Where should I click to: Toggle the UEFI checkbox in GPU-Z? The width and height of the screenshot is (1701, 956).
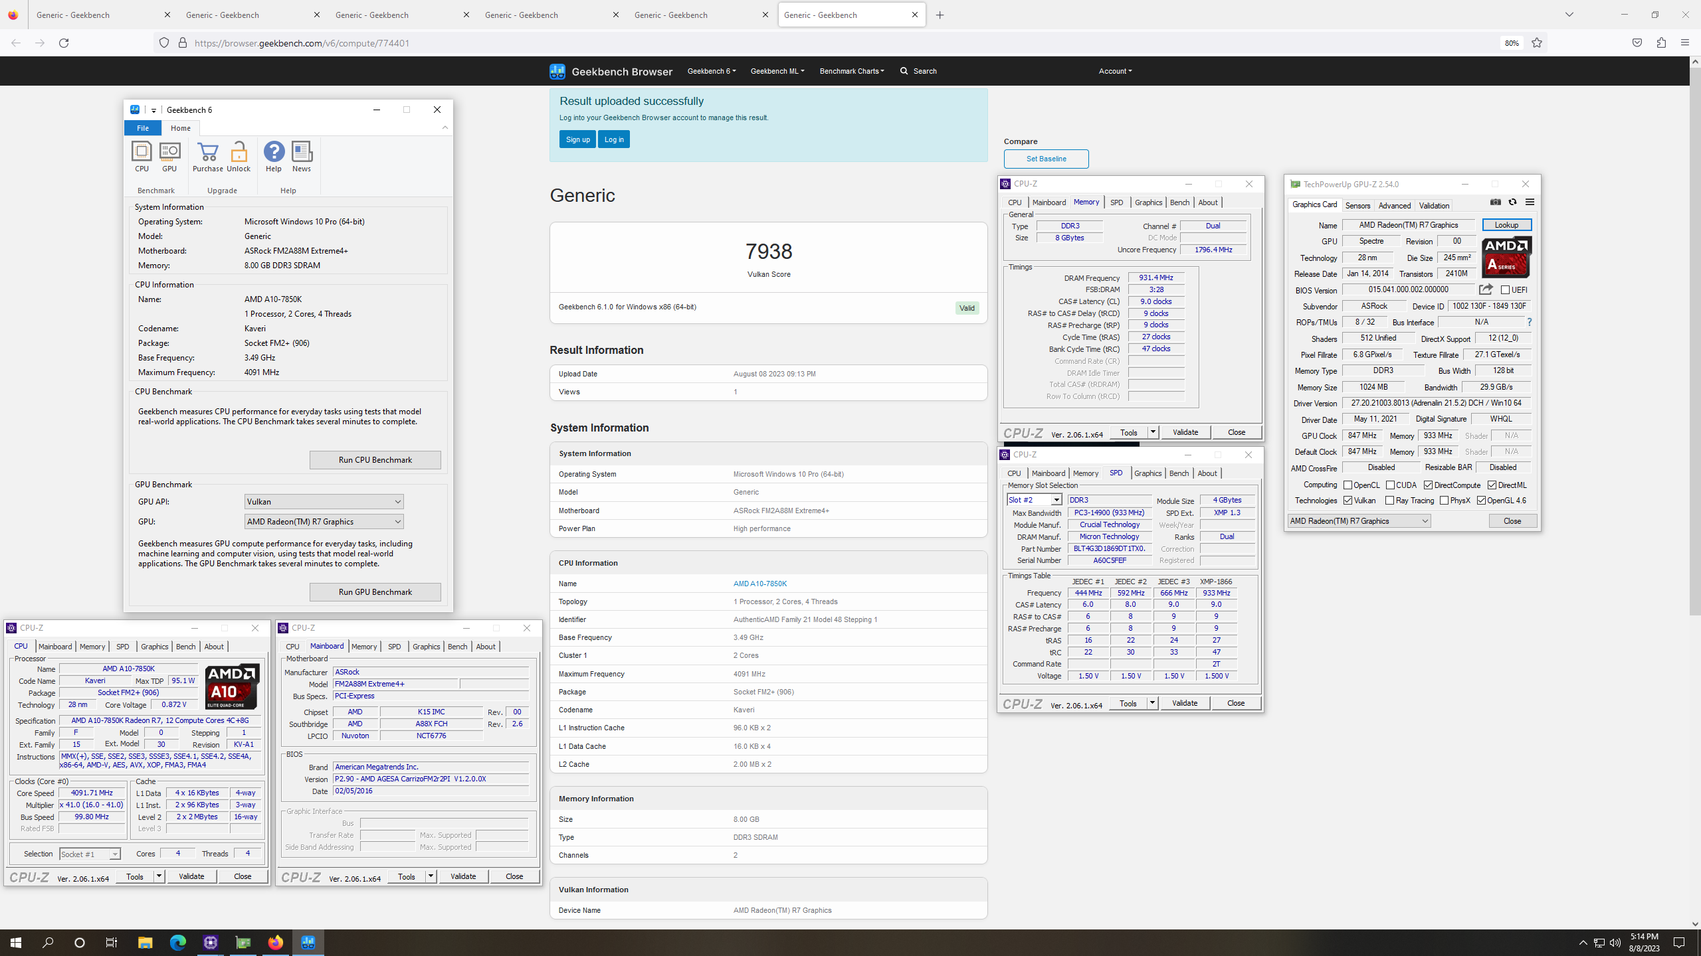click(1506, 290)
